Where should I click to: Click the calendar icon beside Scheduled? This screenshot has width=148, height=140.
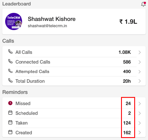(10, 113)
